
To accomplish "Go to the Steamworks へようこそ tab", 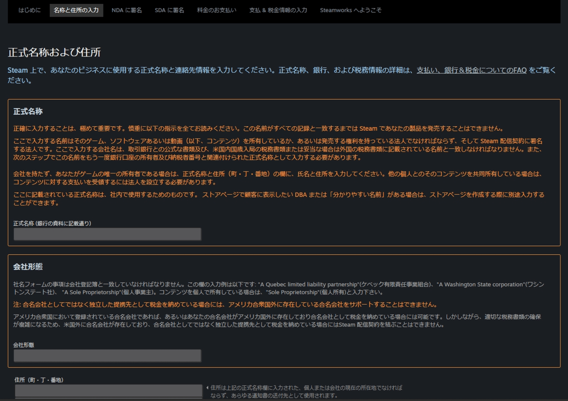I will pyautogui.click(x=351, y=10).
